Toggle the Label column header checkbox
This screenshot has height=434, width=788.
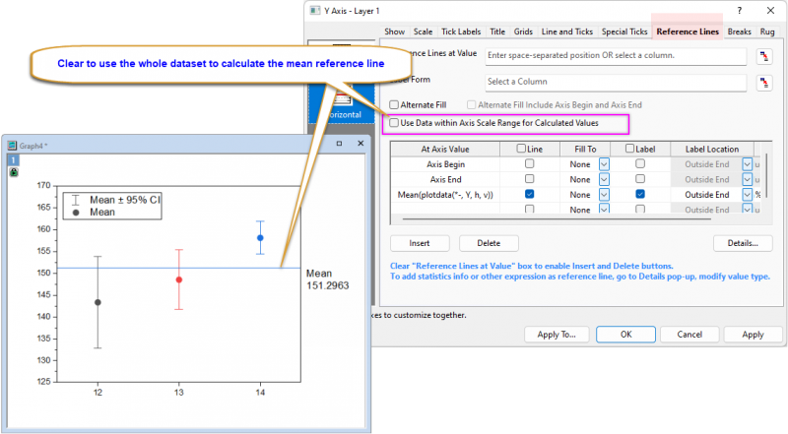(x=629, y=149)
